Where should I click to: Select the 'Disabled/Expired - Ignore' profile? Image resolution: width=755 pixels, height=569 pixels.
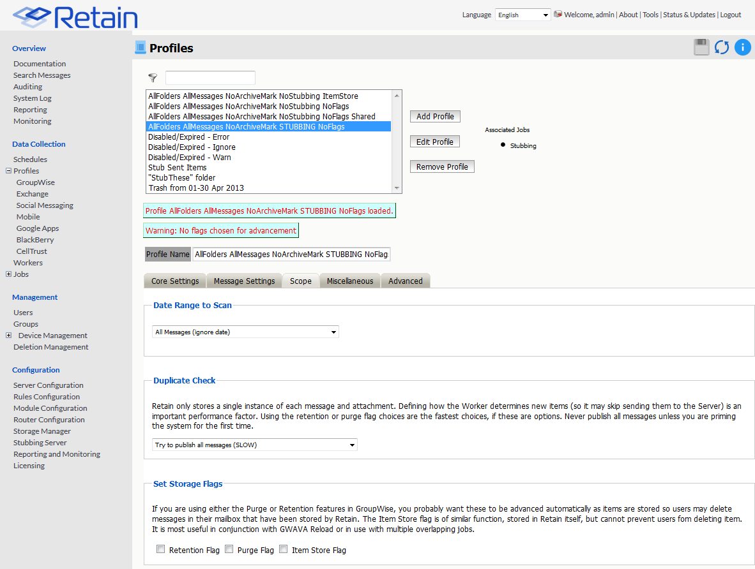point(269,147)
